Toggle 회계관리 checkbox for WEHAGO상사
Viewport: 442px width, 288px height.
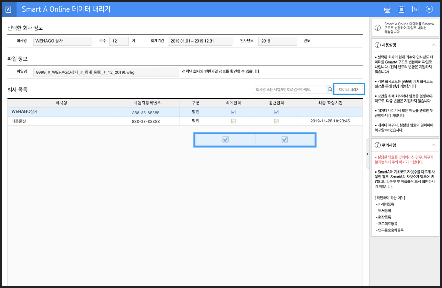pos(233,112)
